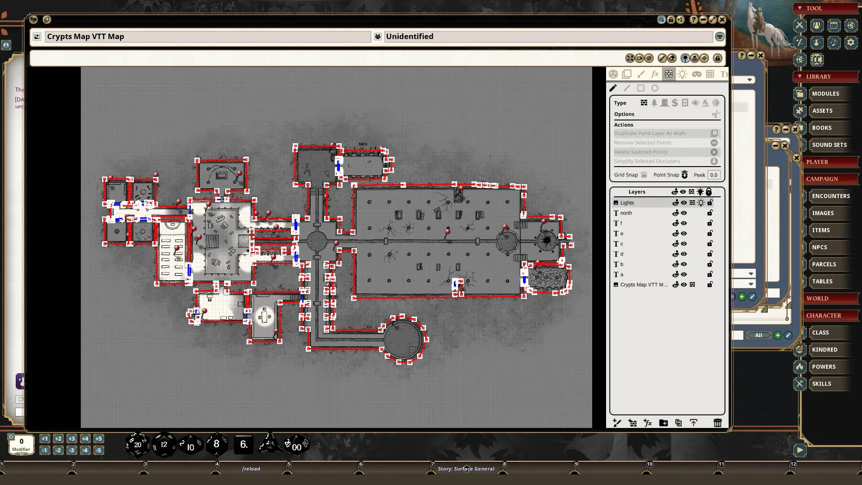Toggle player visibility for layer f
The width and height of the screenshot is (862, 485).
[676, 223]
